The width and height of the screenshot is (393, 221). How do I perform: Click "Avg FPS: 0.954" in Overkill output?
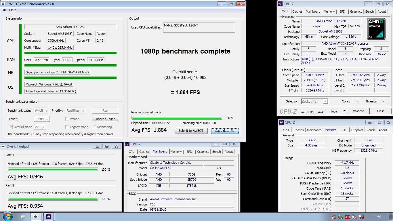[x=25, y=206]
